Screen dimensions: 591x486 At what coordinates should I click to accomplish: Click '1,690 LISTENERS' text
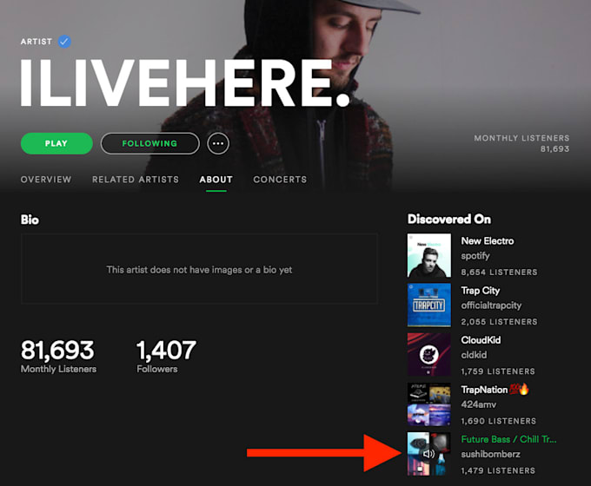[498, 421]
